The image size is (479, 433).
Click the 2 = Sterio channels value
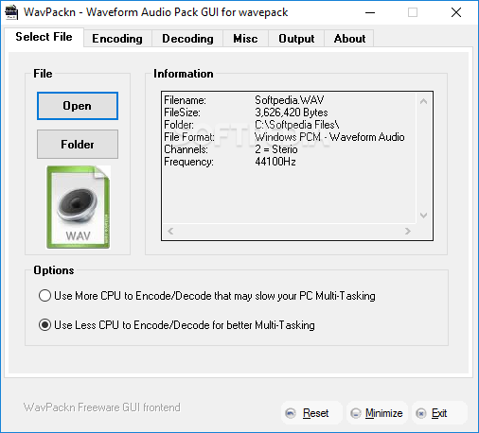276,149
